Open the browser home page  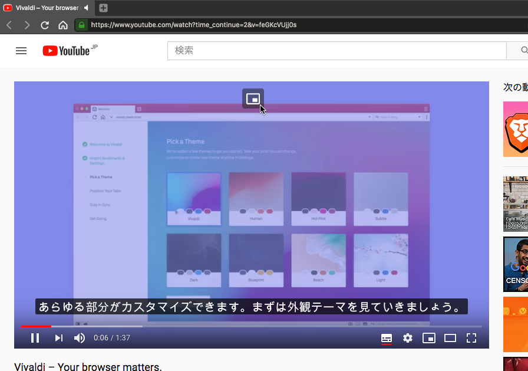[x=63, y=25]
